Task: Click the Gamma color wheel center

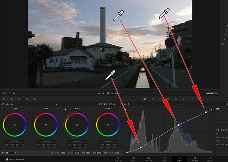Action: (46, 125)
